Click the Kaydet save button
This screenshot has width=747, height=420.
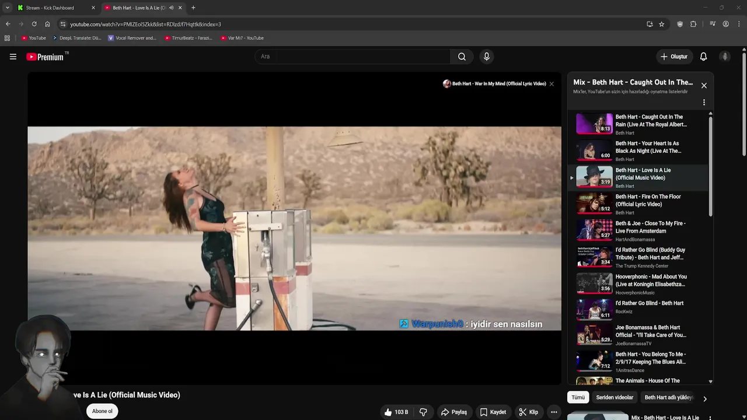coord(493,412)
